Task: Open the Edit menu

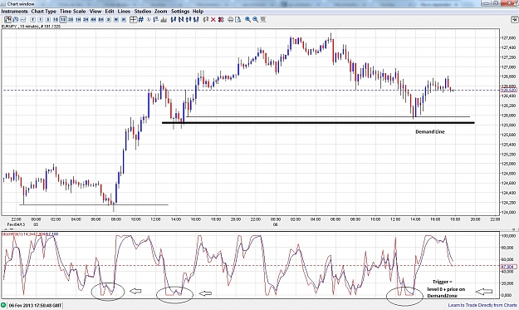Action: [x=110, y=12]
